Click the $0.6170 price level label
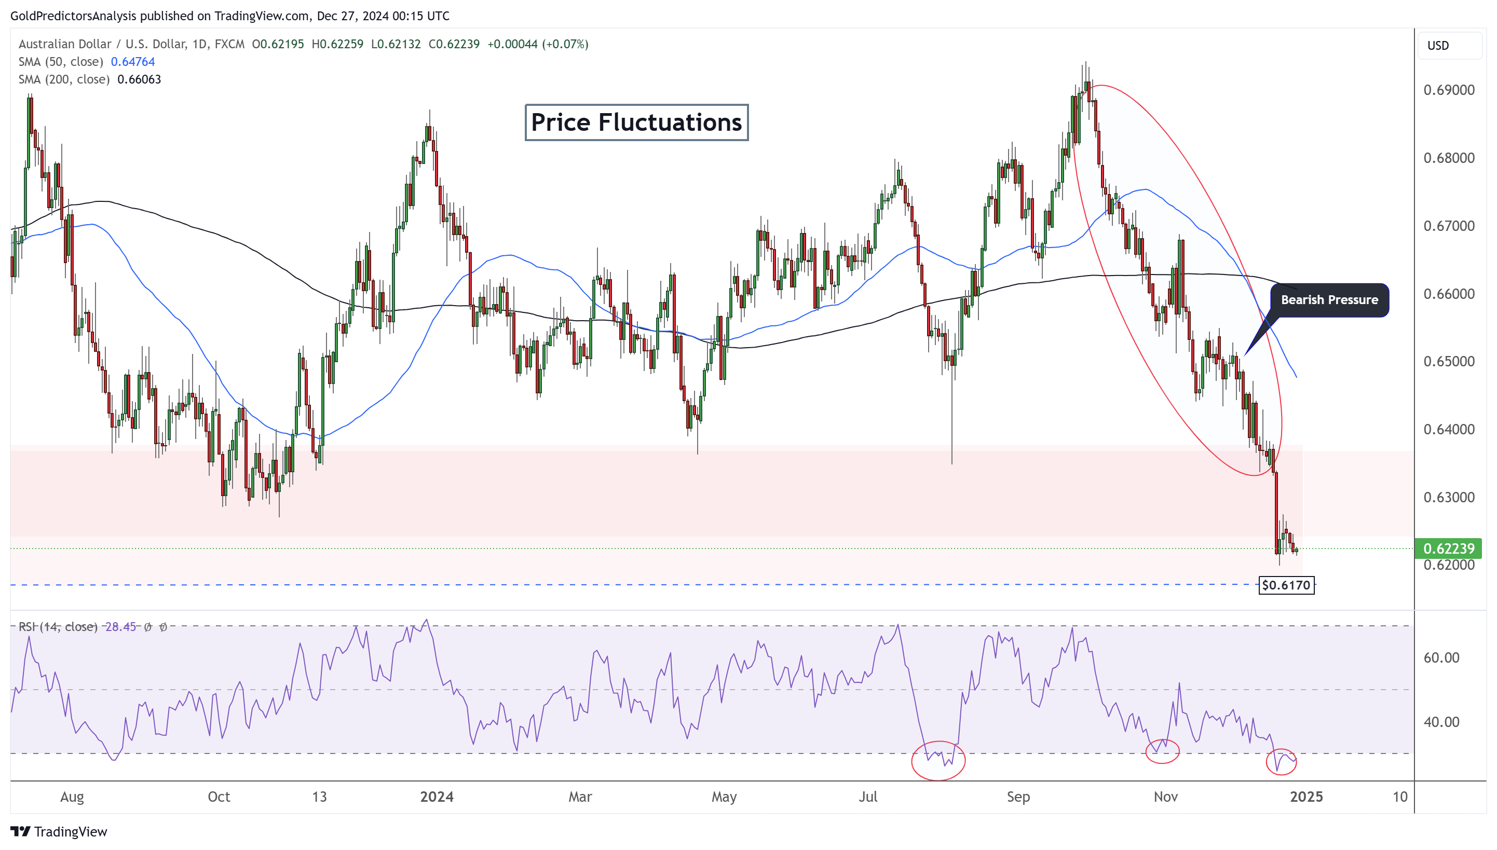The width and height of the screenshot is (1497, 850). pos(1286,585)
